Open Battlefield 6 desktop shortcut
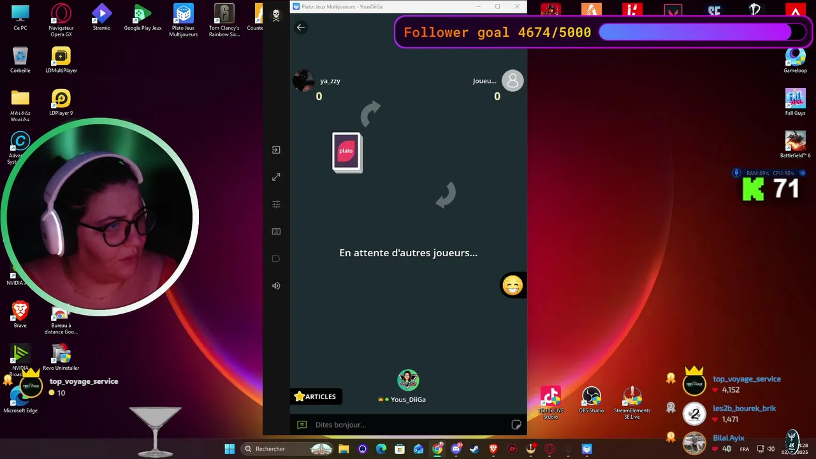 796,145
